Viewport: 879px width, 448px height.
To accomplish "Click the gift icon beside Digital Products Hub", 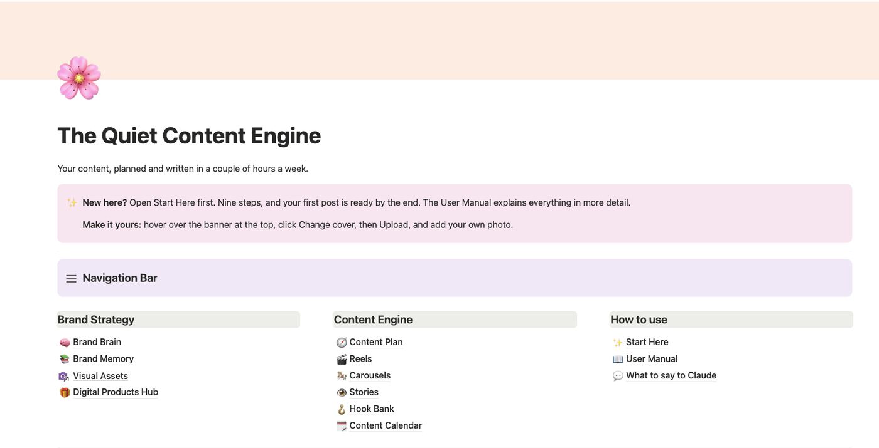I will tap(65, 393).
